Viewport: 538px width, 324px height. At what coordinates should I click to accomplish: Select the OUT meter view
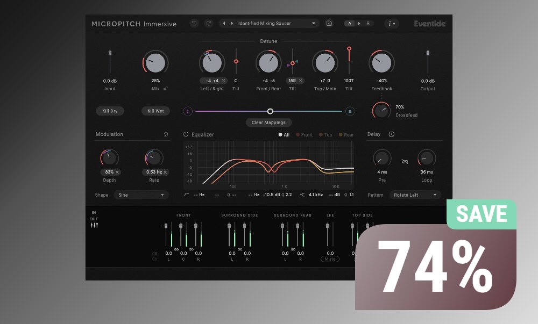point(94,219)
